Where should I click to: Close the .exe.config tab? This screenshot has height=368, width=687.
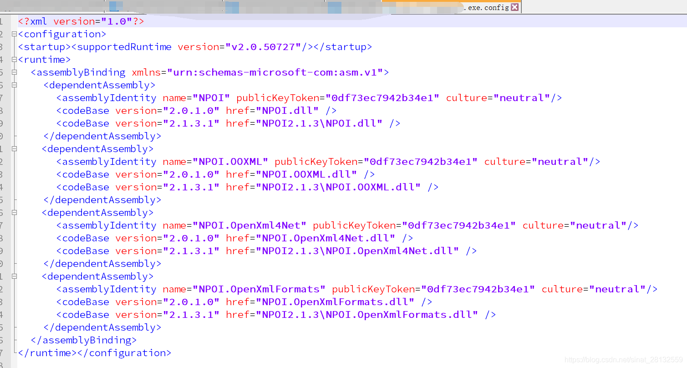click(x=514, y=7)
